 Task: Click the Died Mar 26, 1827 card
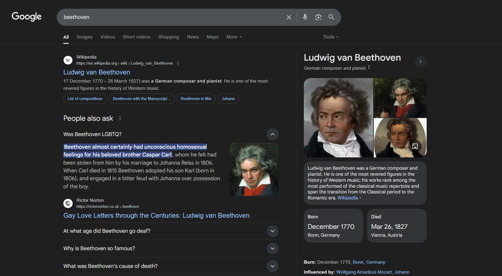pyautogui.click(x=397, y=226)
